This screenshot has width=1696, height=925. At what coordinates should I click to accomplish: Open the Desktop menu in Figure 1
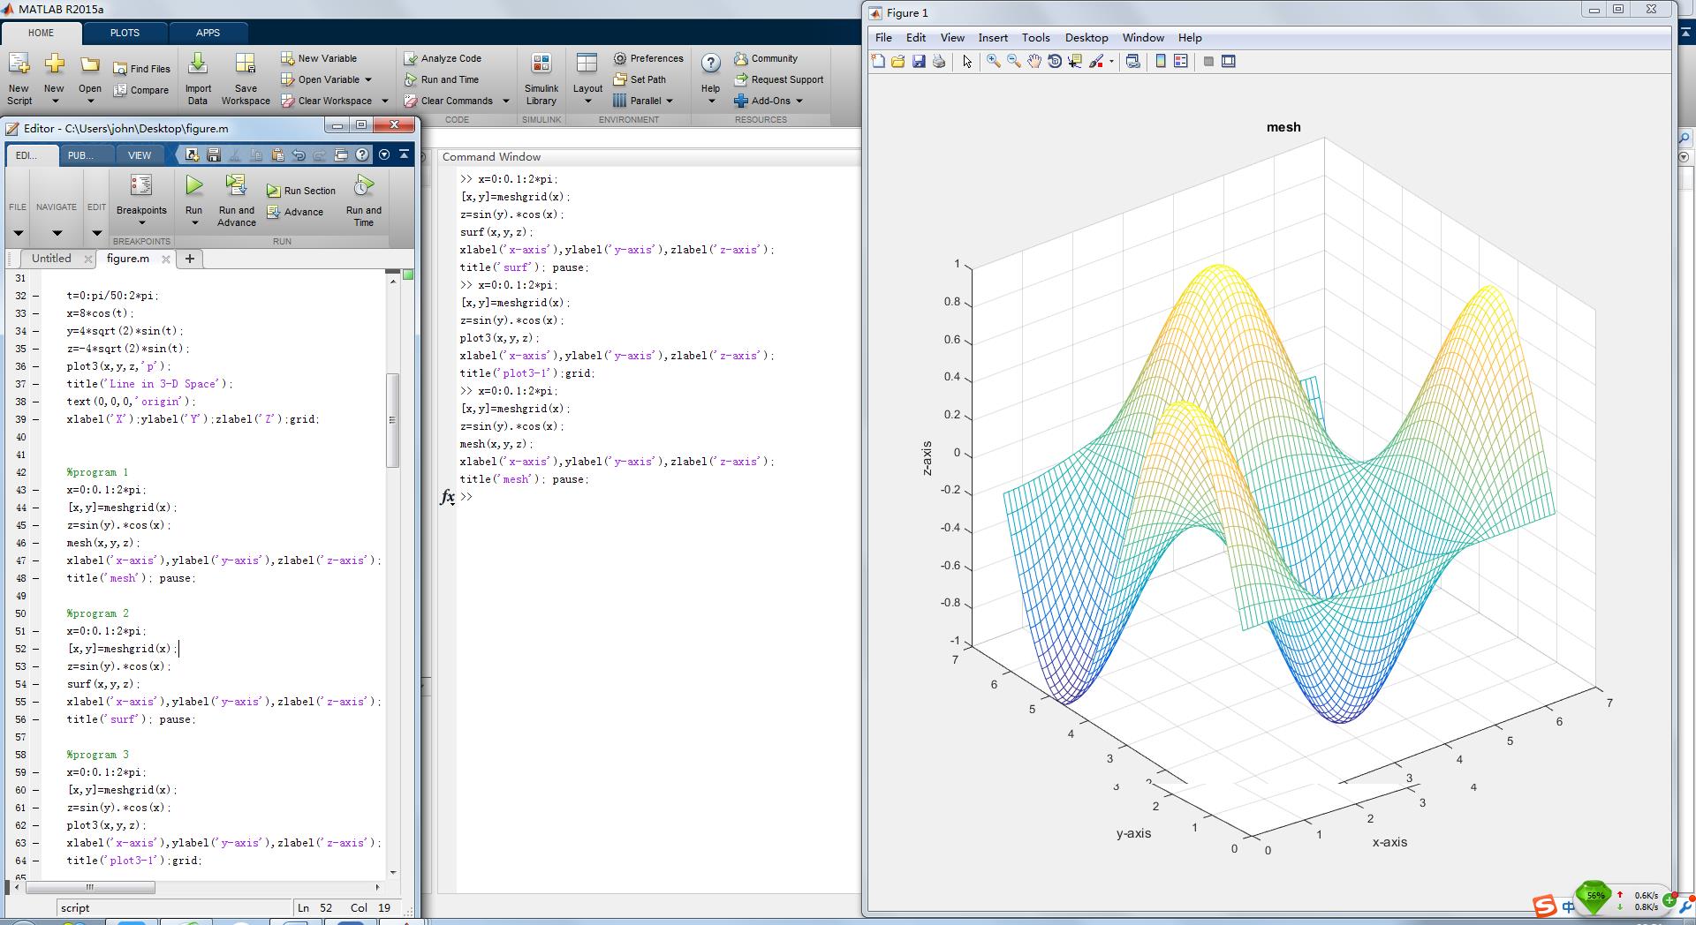point(1086,37)
